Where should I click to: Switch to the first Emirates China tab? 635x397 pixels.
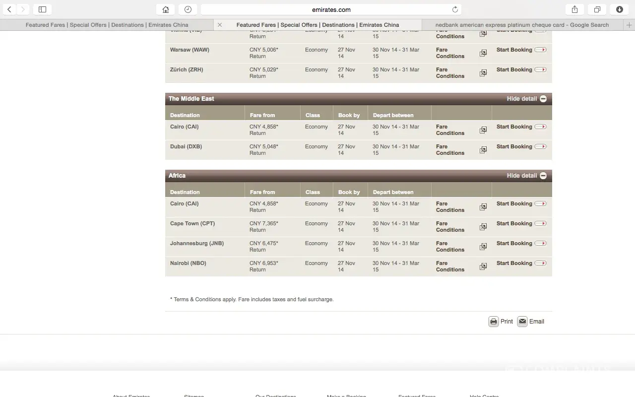(107, 25)
